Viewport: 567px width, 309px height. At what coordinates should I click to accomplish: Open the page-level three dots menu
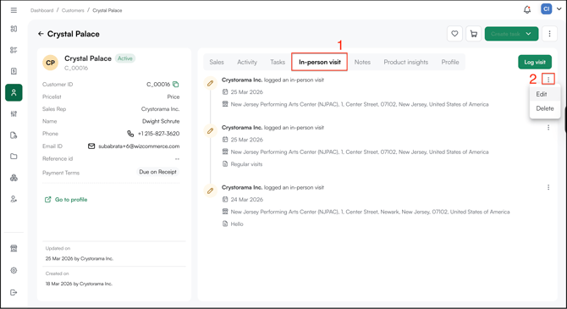click(549, 34)
